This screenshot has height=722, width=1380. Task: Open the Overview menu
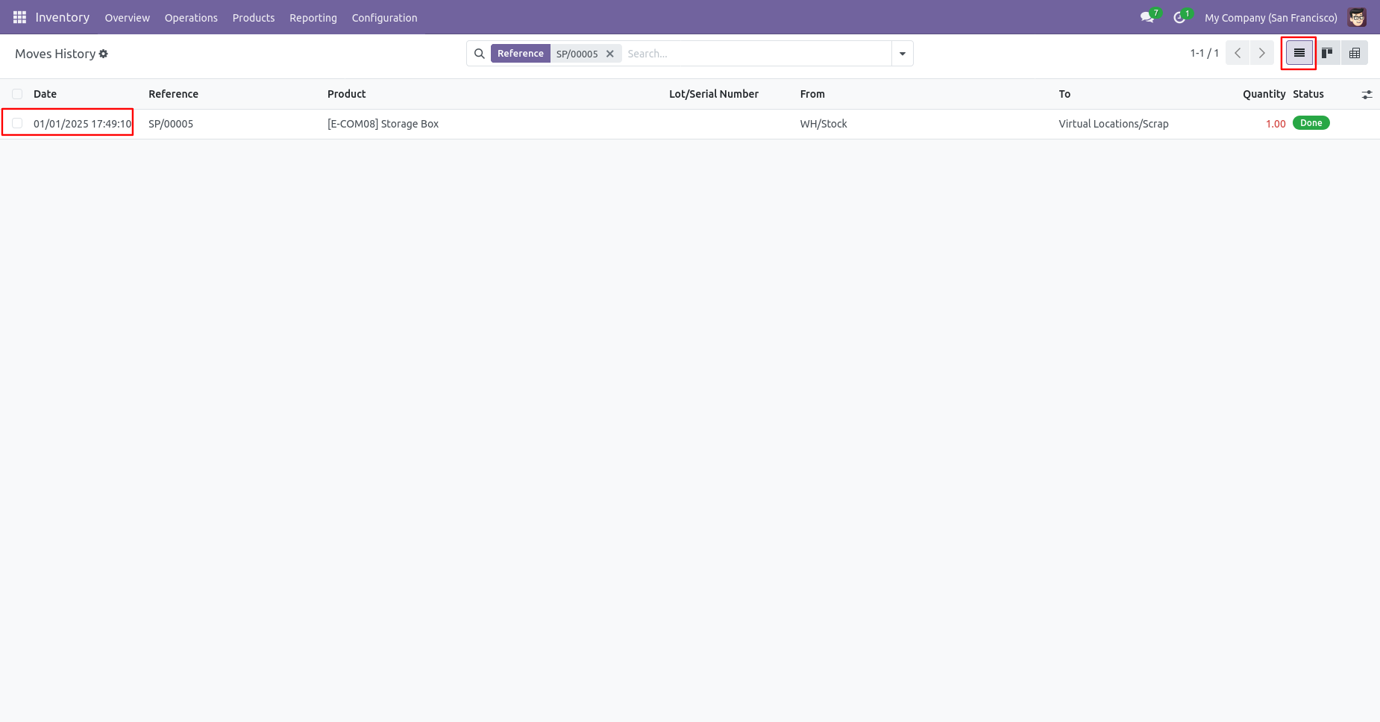click(127, 18)
